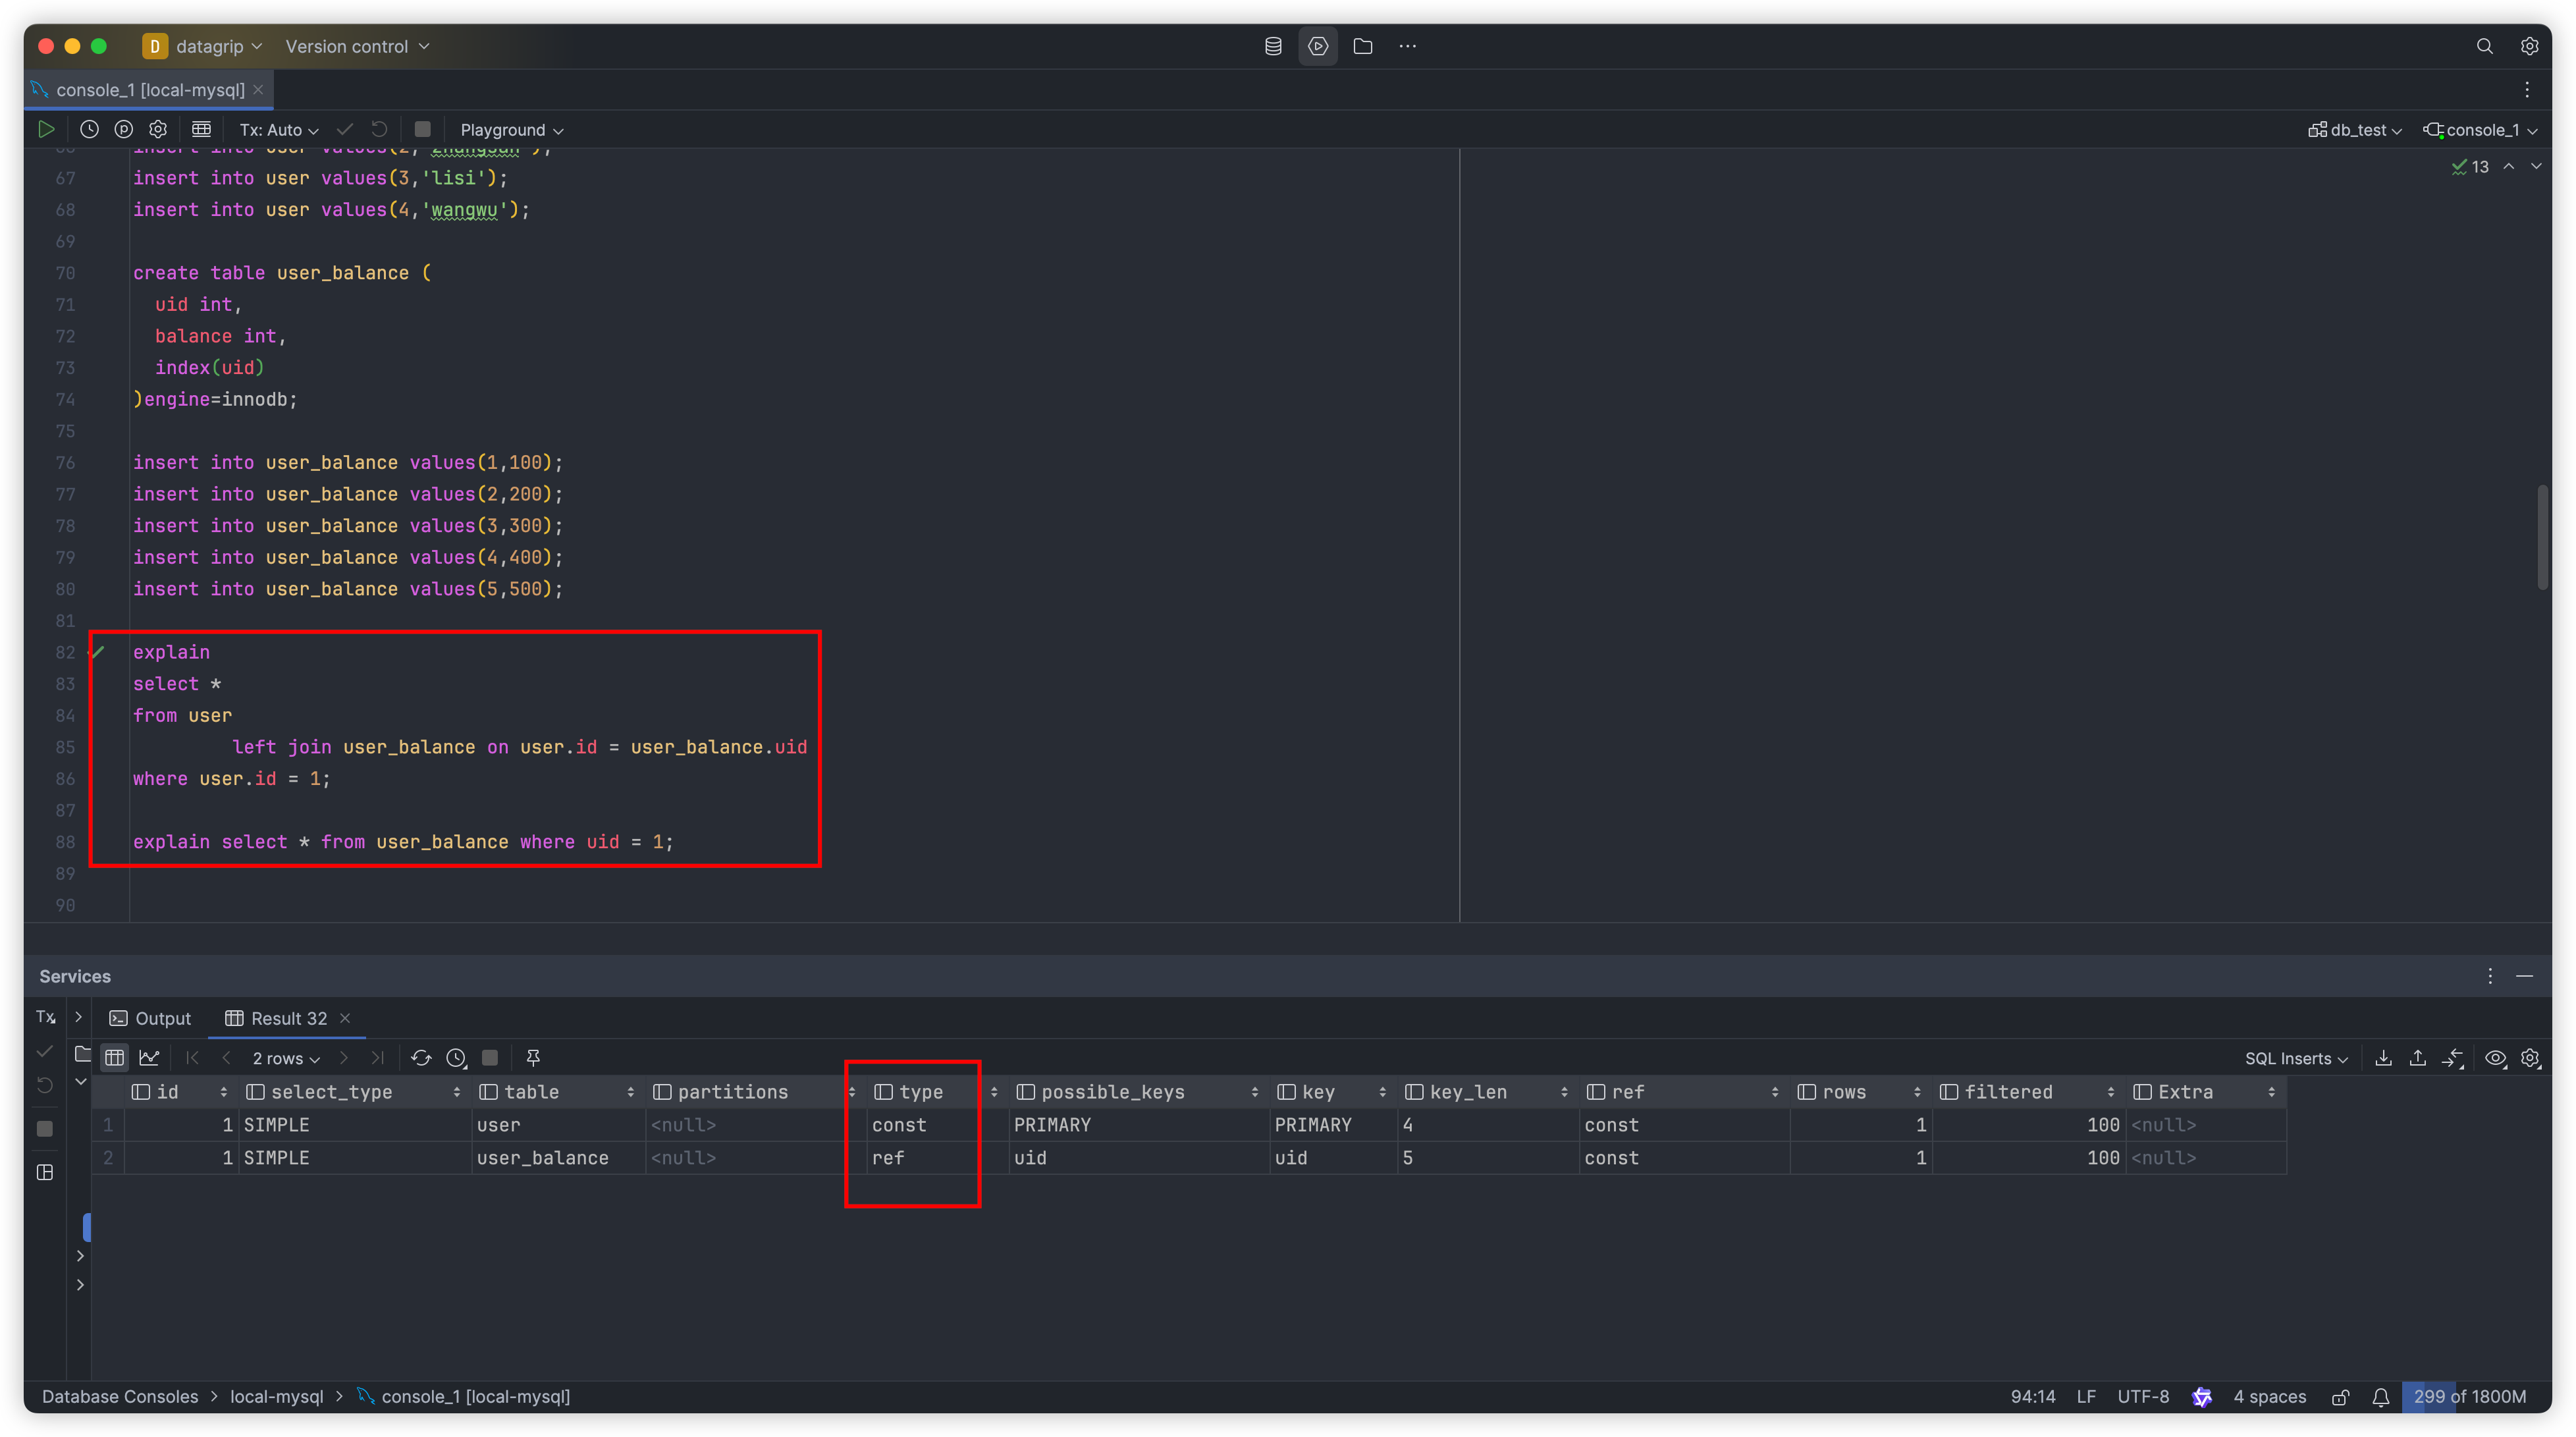Open data grid settings gear in results
Viewport: 2576px width, 1437px height.
2530,1058
